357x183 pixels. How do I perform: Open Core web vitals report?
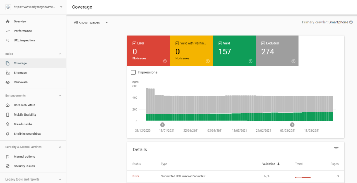(x=33, y=105)
